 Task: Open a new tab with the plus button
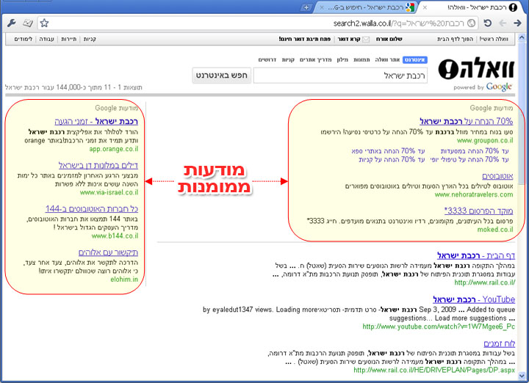click(x=306, y=7)
